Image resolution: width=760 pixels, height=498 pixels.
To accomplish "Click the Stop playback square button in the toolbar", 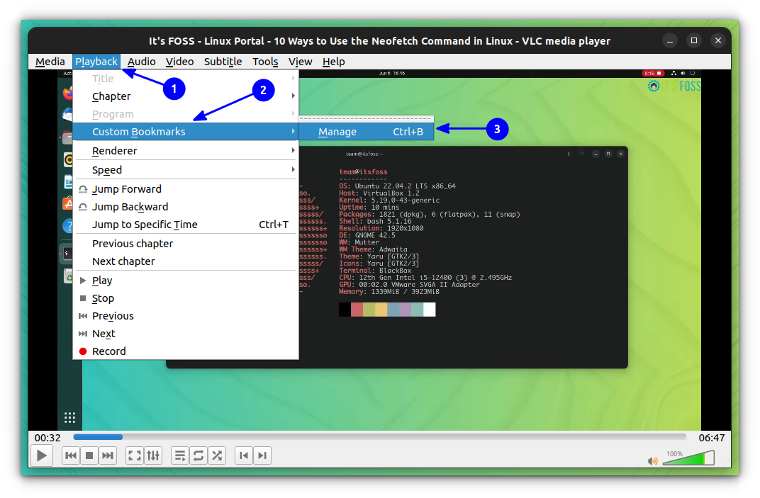I will (89, 455).
